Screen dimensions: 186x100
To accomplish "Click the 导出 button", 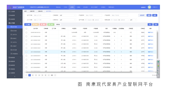I will 156,24.
